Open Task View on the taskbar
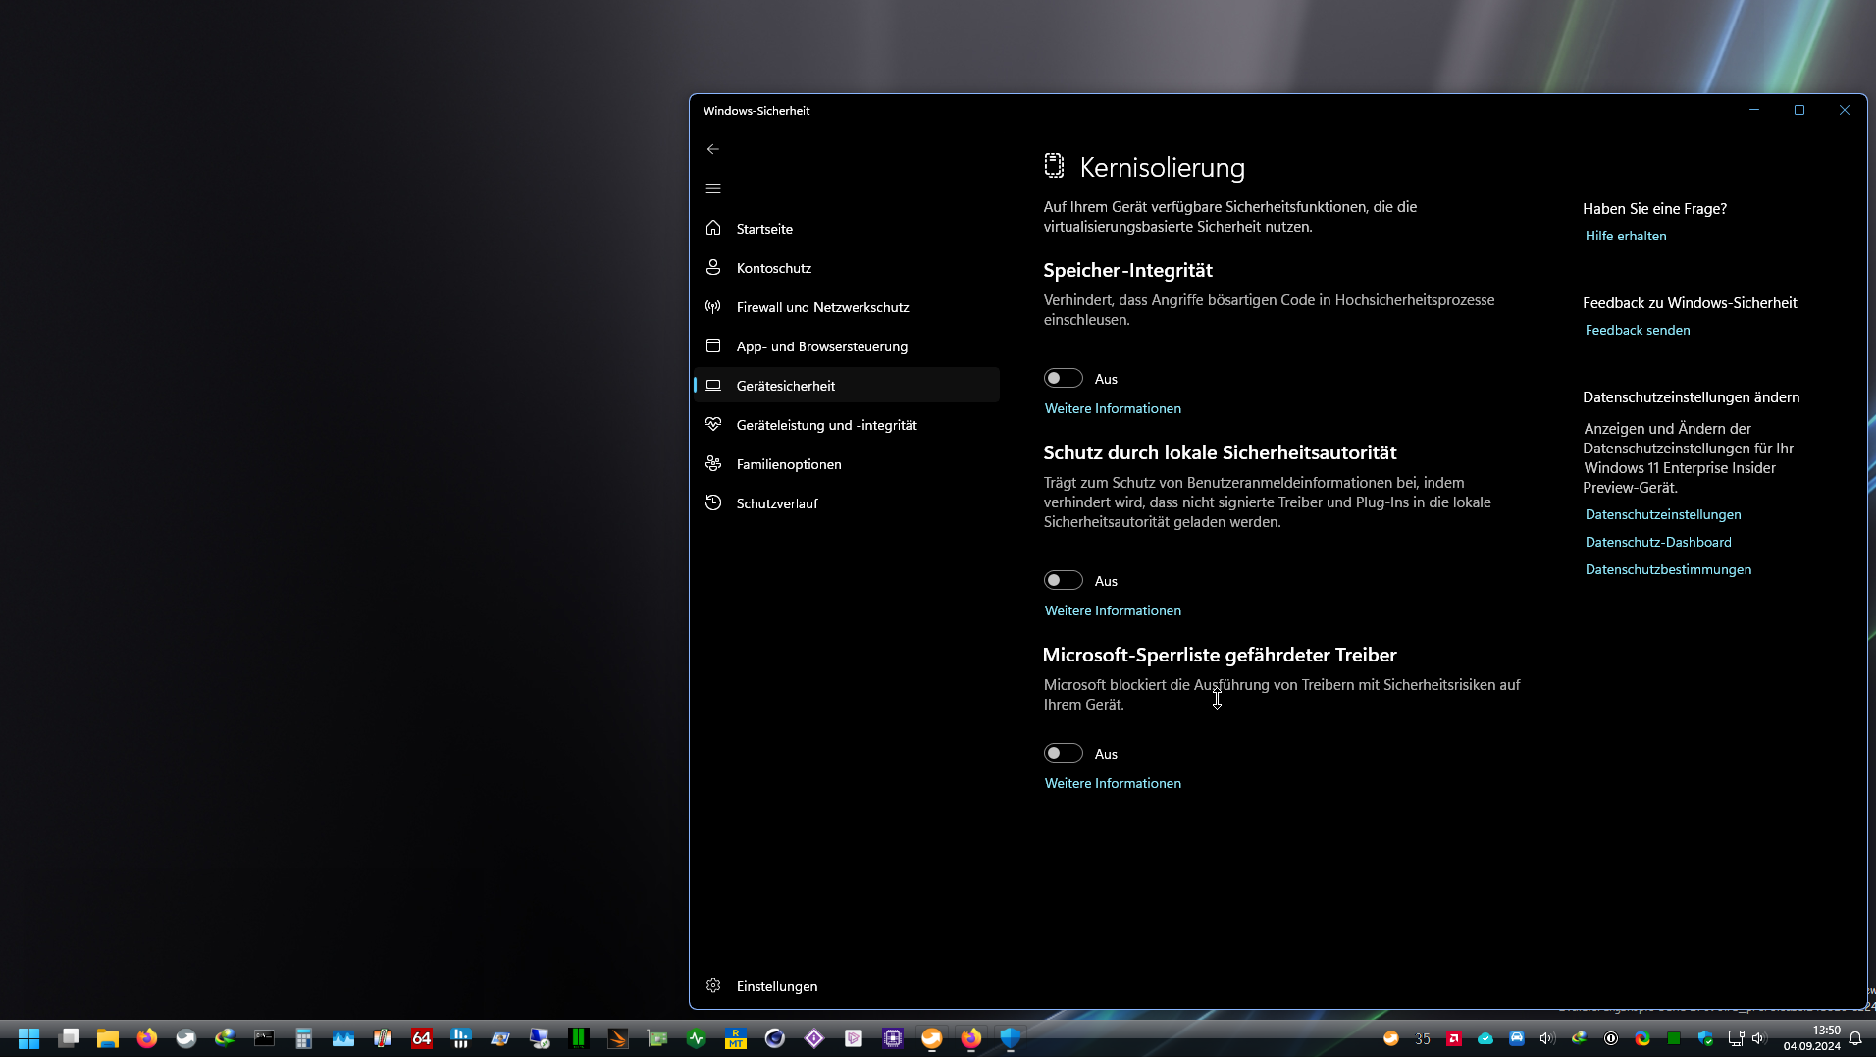1876x1057 pixels. pos(69,1038)
